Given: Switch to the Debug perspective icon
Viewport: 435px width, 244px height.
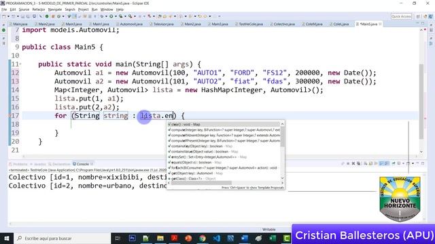Looking at the screenshot, I should coord(431,16).
